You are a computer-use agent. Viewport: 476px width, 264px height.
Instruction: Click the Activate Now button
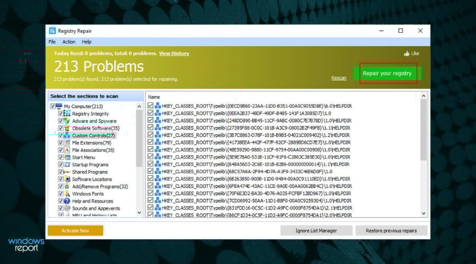(x=75, y=231)
